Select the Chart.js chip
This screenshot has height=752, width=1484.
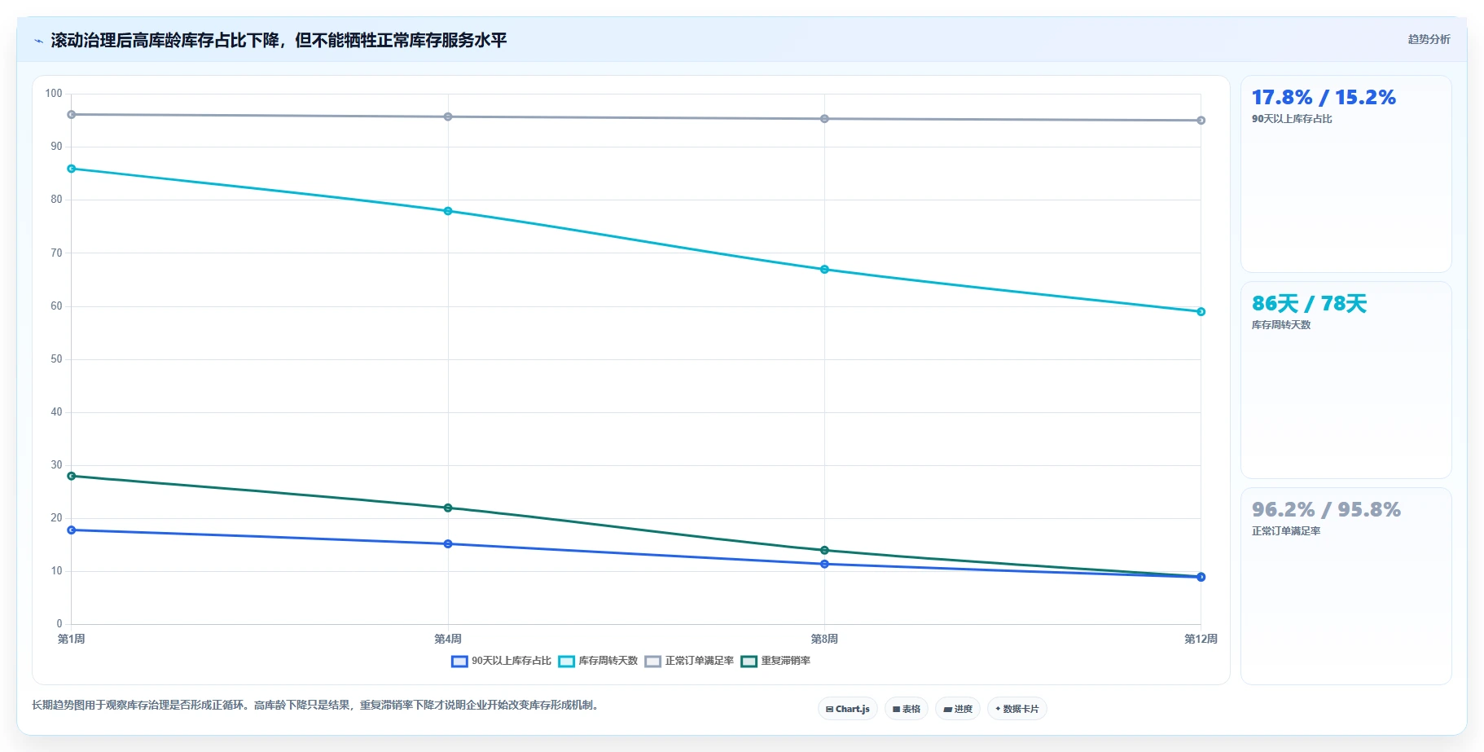(847, 709)
